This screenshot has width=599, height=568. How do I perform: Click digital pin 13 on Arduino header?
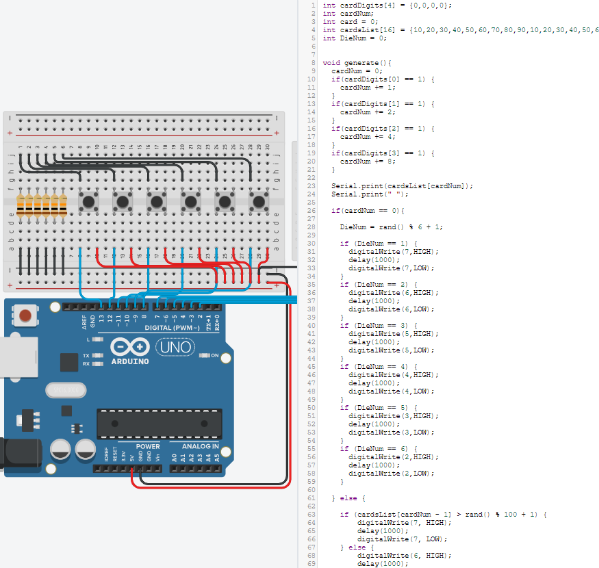coord(101,306)
